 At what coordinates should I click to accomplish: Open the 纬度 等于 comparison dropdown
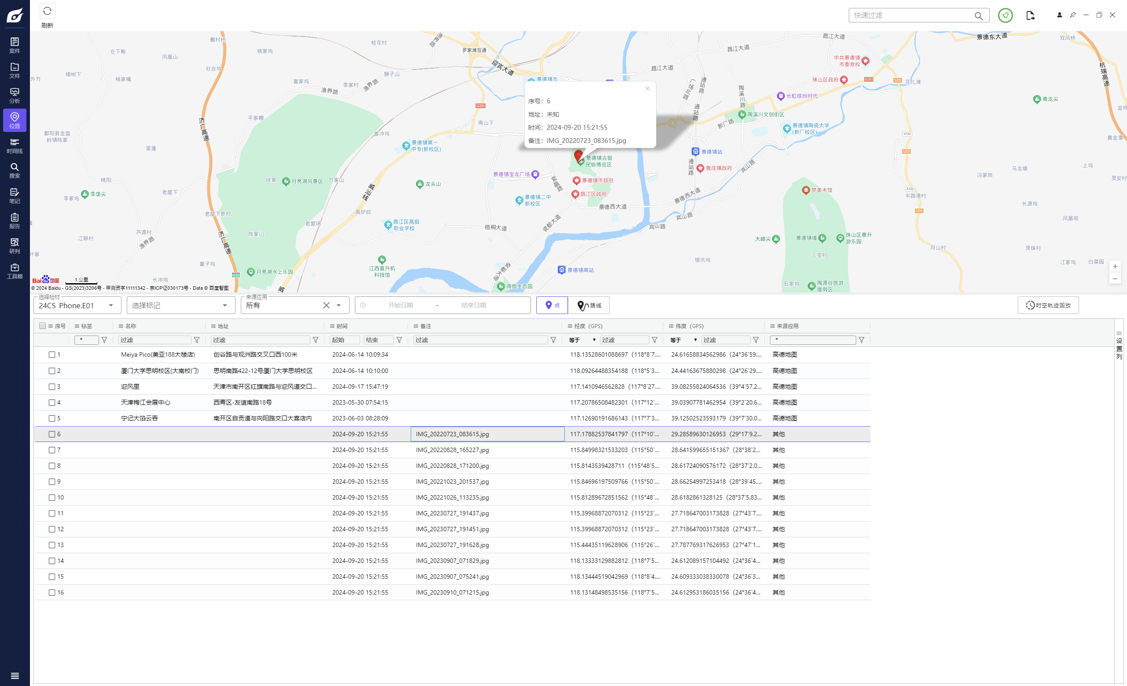[x=683, y=340]
